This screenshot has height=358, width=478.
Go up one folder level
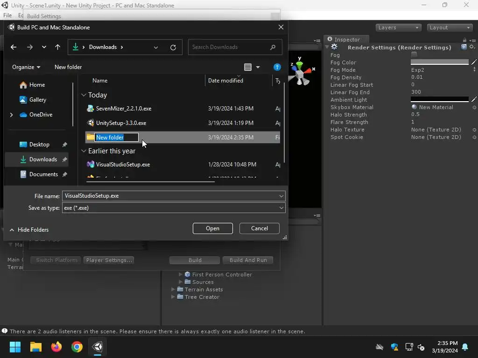pyautogui.click(x=57, y=47)
